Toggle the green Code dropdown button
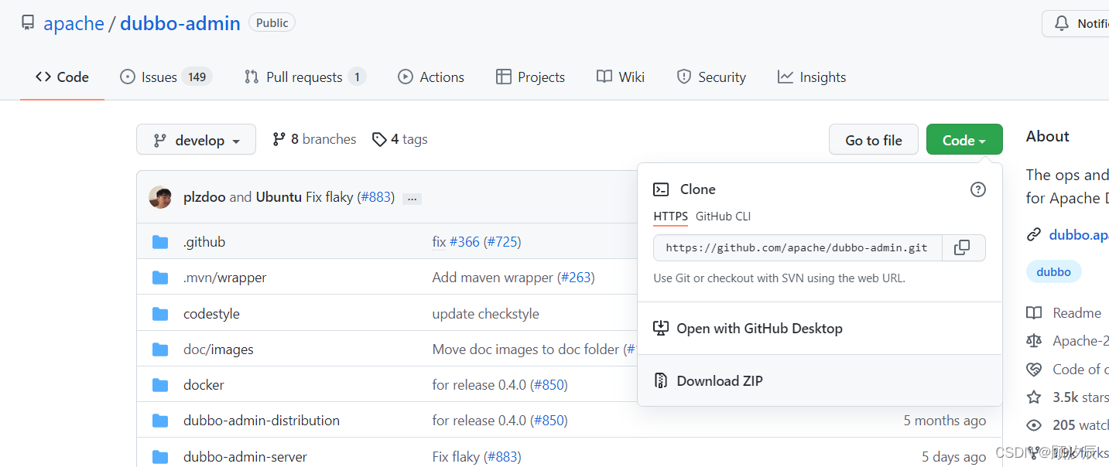1109x467 pixels. click(964, 140)
